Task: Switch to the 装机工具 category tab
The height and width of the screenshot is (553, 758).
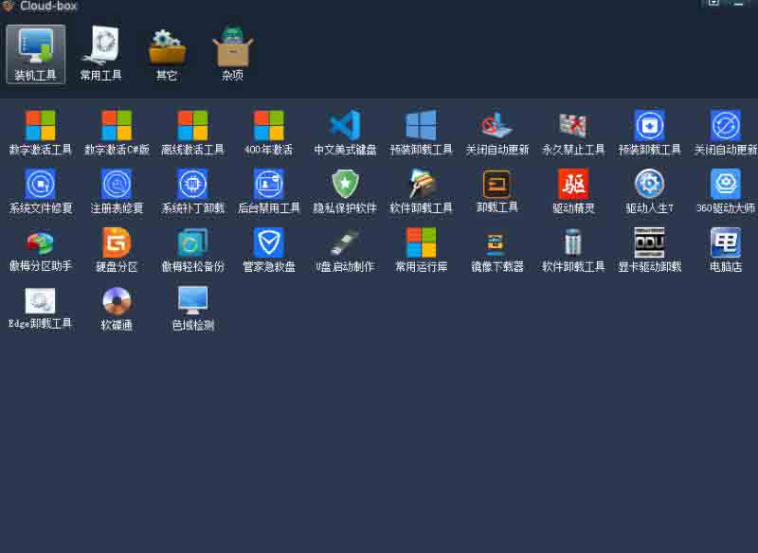Action: [35, 54]
